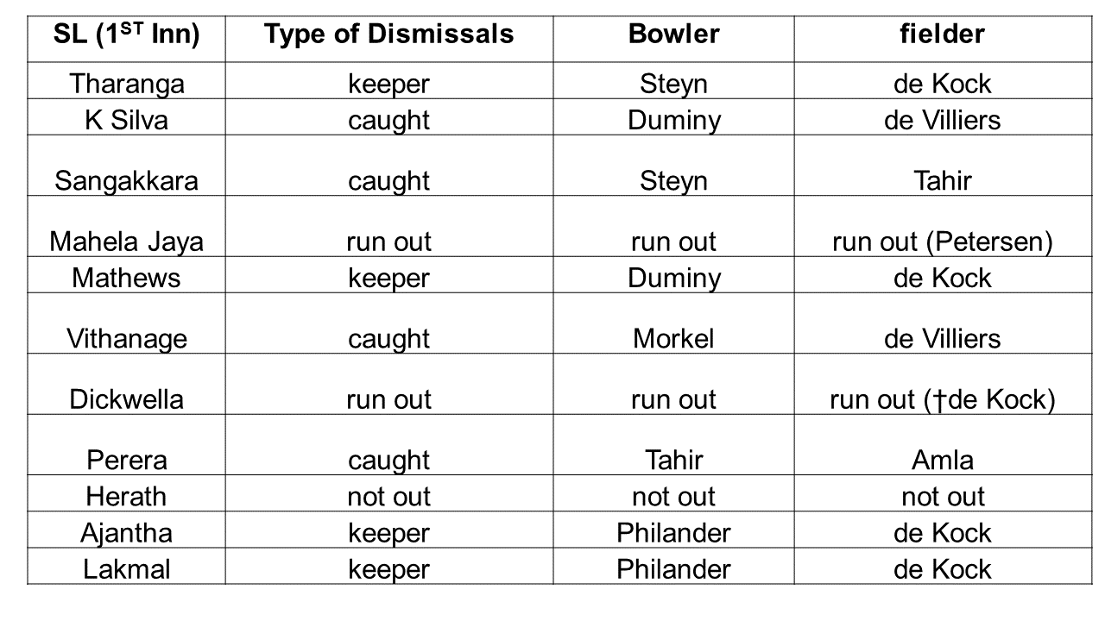Click the 'SL (1ST Inn)' column header
This screenshot has height=621, width=1105.
[126, 34]
